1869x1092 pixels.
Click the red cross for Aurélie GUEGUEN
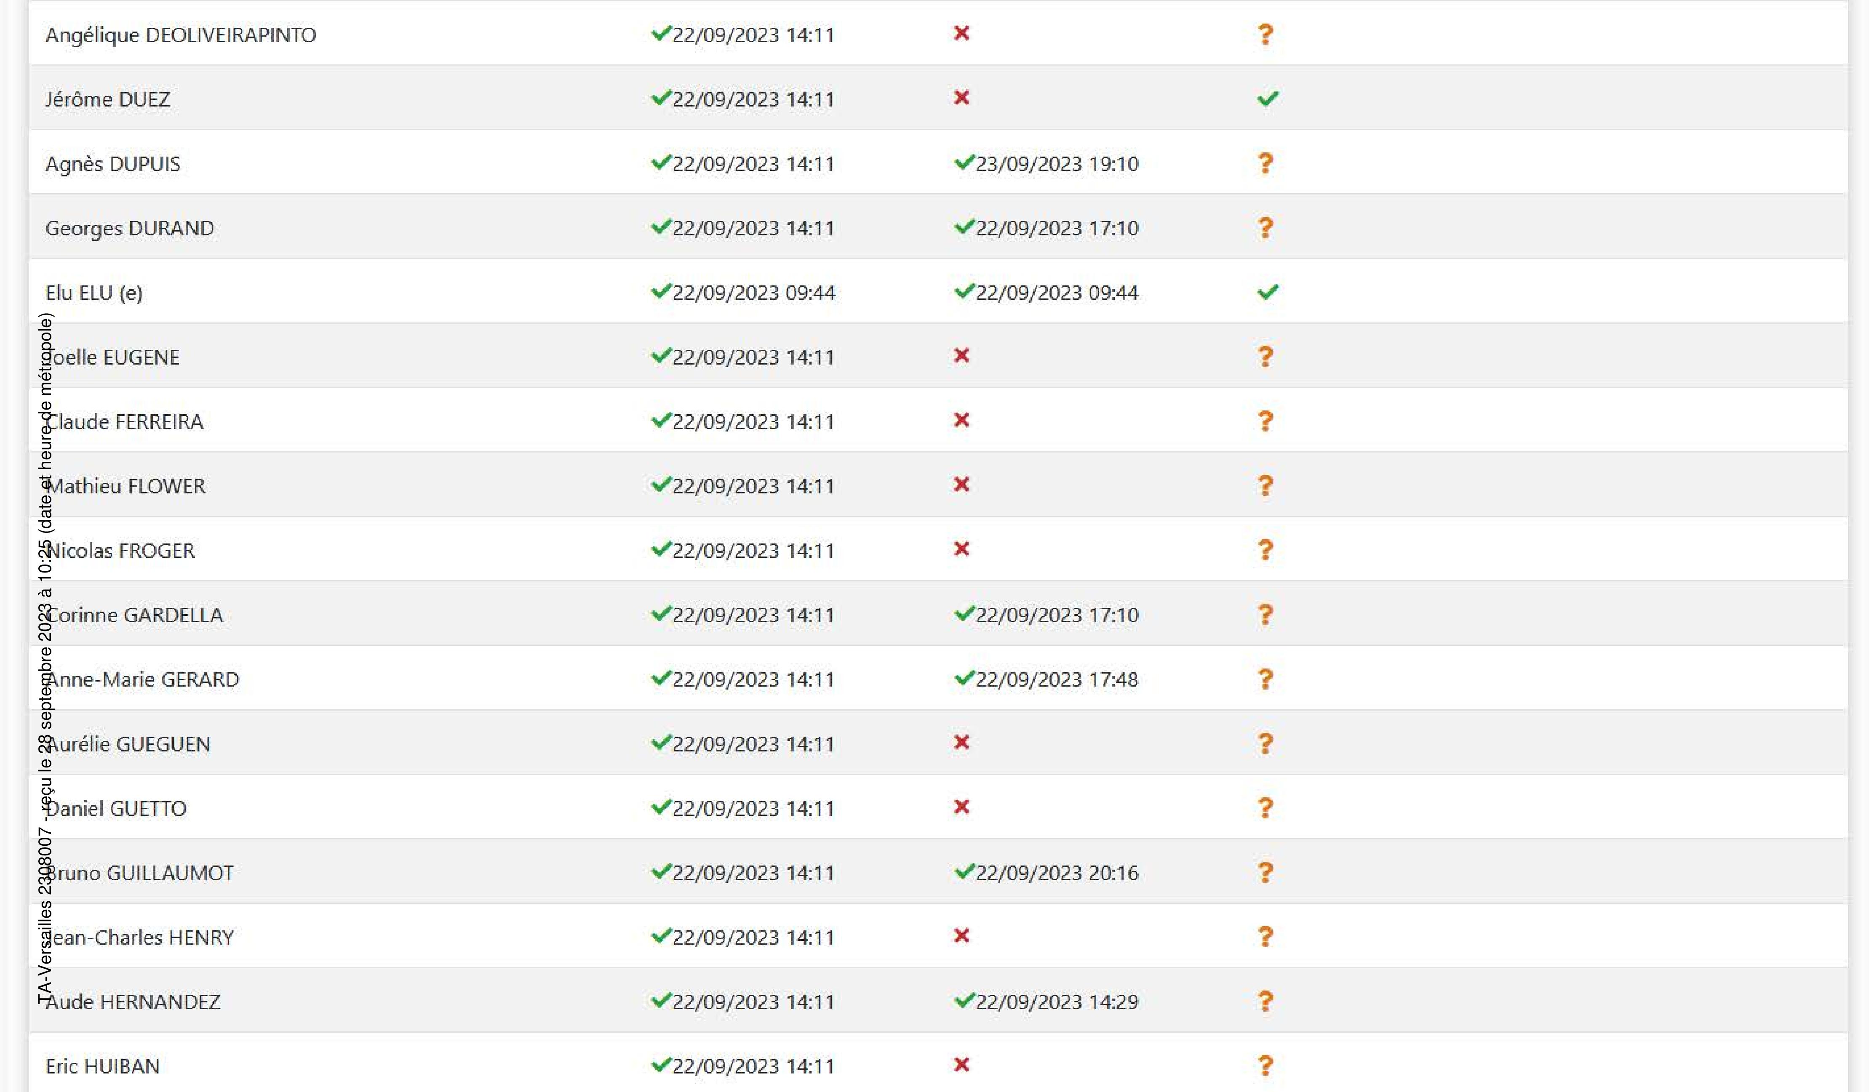pos(961,743)
